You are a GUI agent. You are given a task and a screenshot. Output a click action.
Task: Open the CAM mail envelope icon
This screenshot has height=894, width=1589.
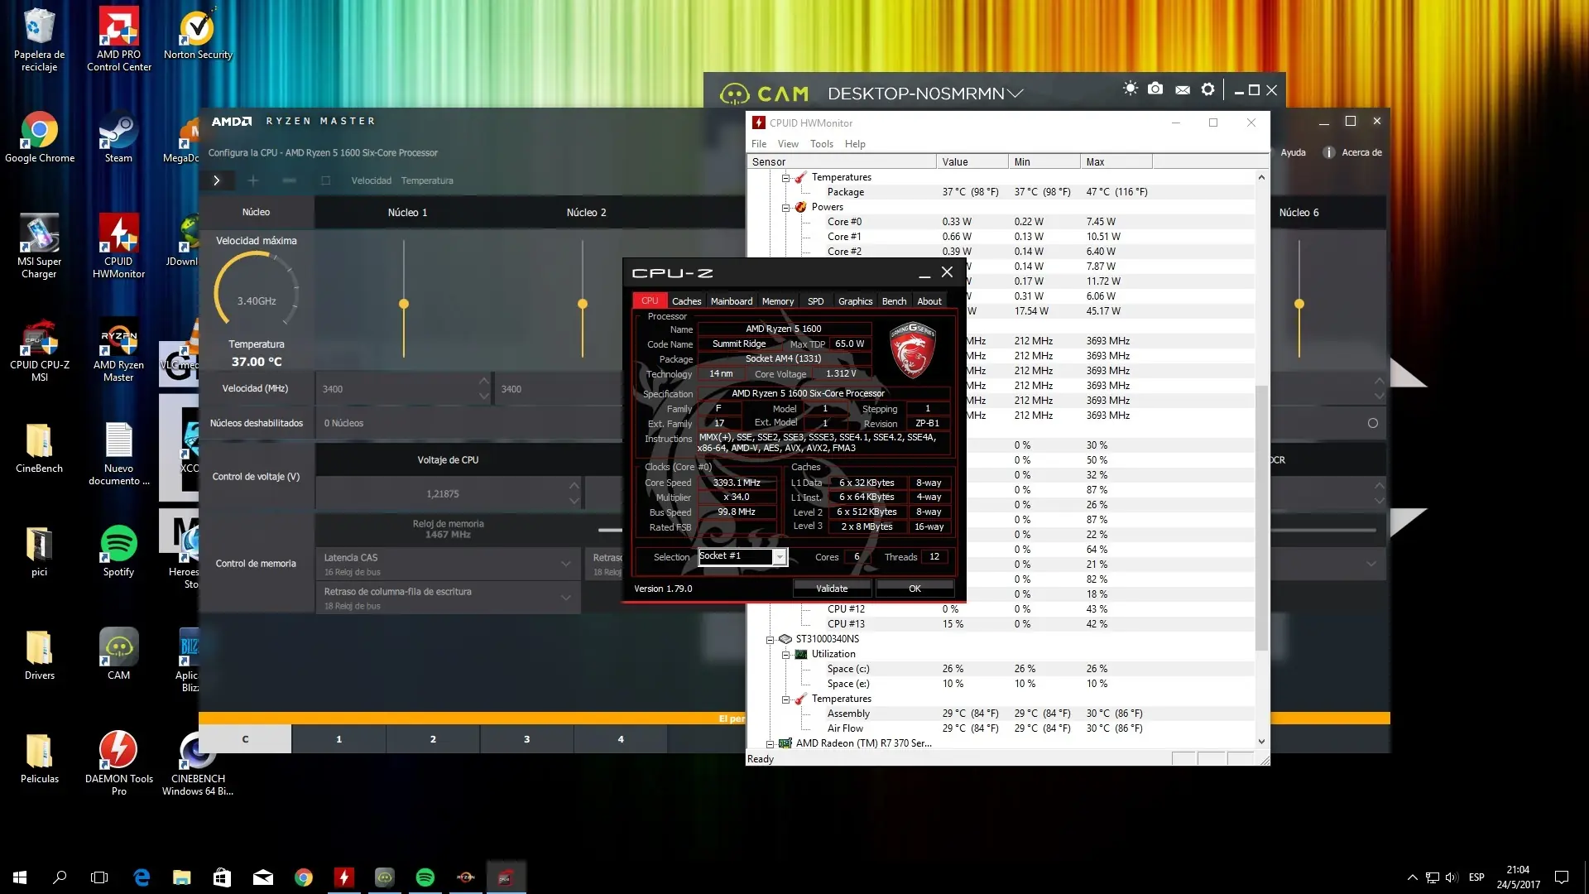1183,89
